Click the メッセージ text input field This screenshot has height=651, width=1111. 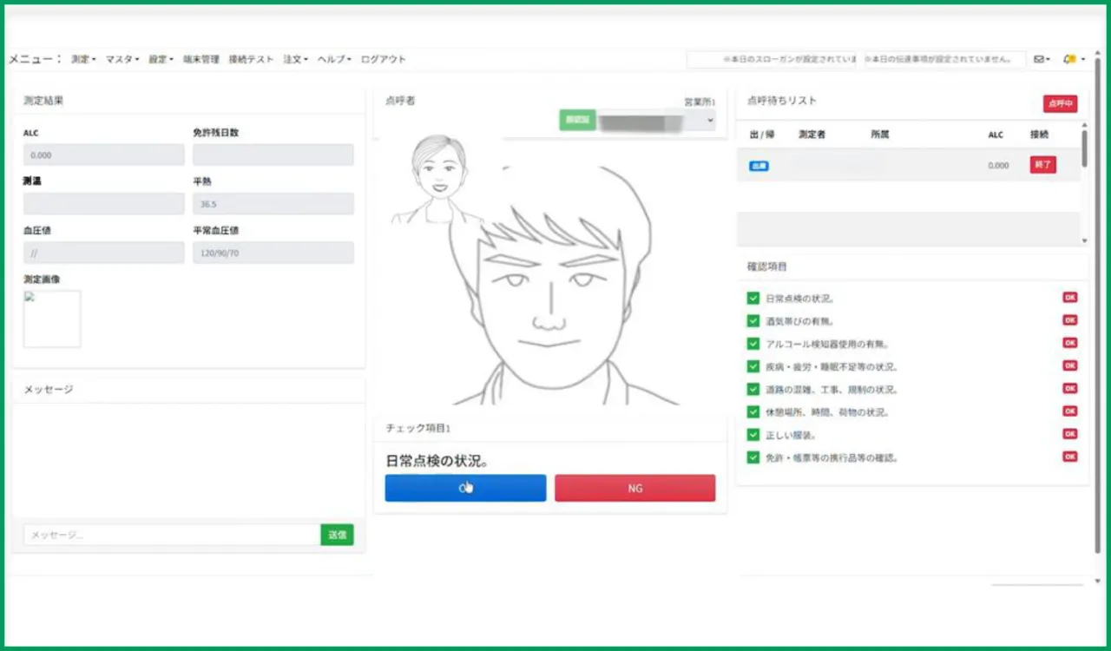point(171,535)
